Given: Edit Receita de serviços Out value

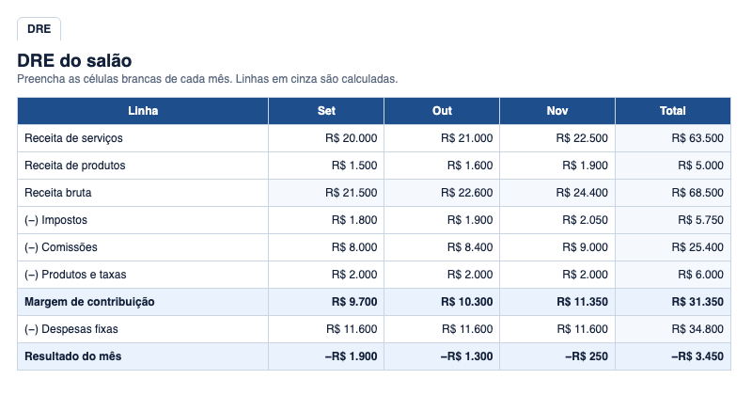Looking at the screenshot, I should (x=442, y=138).
